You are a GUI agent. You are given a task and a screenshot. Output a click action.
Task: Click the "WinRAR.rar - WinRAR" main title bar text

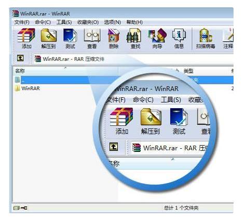(45, 14)
